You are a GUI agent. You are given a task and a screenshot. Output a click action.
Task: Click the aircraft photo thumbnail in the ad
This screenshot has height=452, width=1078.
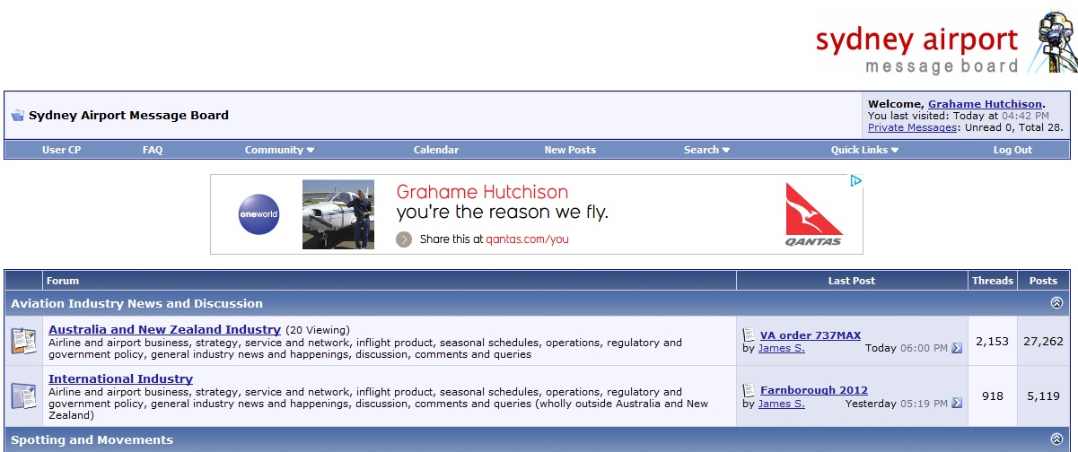tap(338, 214)
